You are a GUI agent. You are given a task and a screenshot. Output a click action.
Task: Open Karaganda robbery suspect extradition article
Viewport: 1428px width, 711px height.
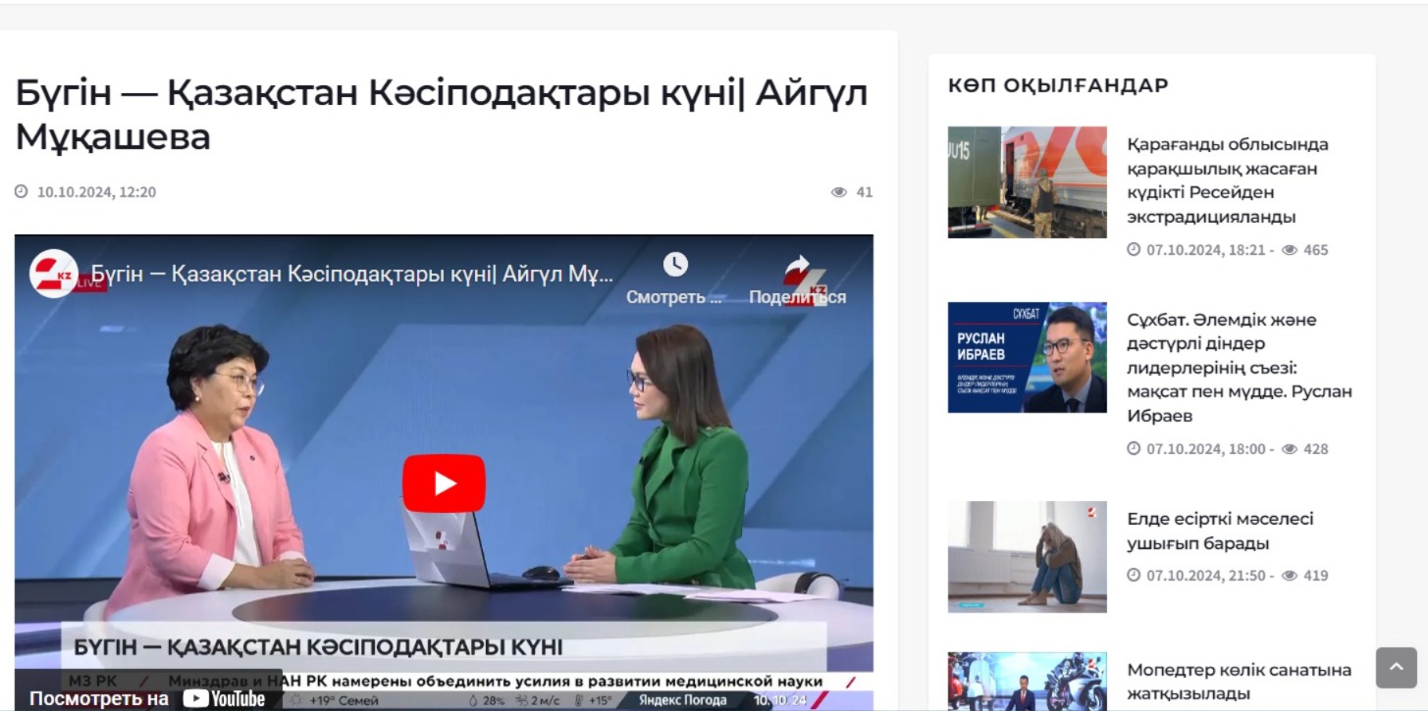[1228, 180]
